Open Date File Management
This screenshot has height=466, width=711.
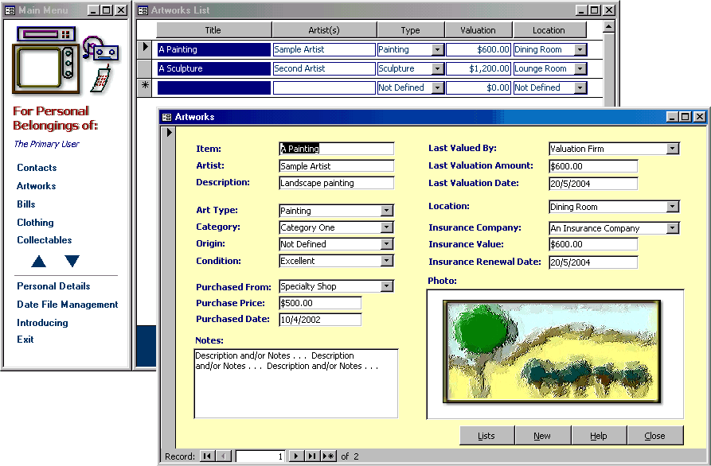pyautogui.click(x=68, y=305)
